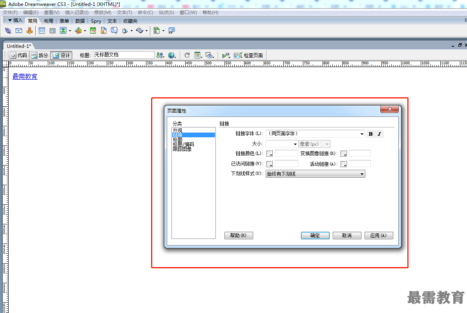Toggle italic for link font
The width and height of the screenshot is (467, 313).
tap(379, 134)
